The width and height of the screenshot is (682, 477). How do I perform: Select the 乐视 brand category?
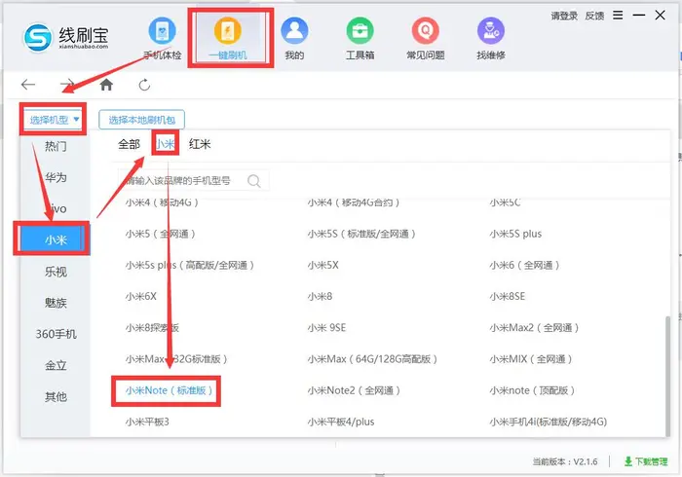[56, 272]
